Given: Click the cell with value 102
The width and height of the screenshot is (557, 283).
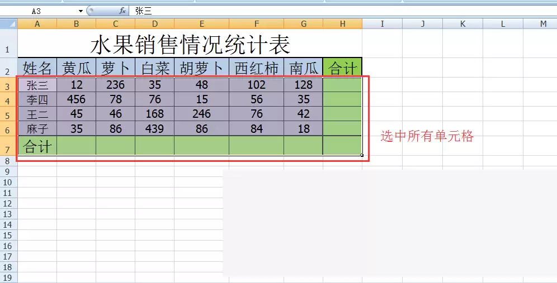Looking at the screenshot, I should coord(257,85).
